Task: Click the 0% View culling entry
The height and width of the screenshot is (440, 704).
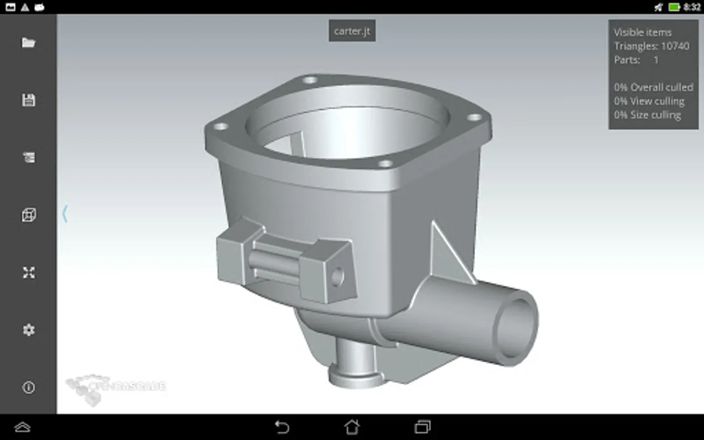Action: coord(649,101)
